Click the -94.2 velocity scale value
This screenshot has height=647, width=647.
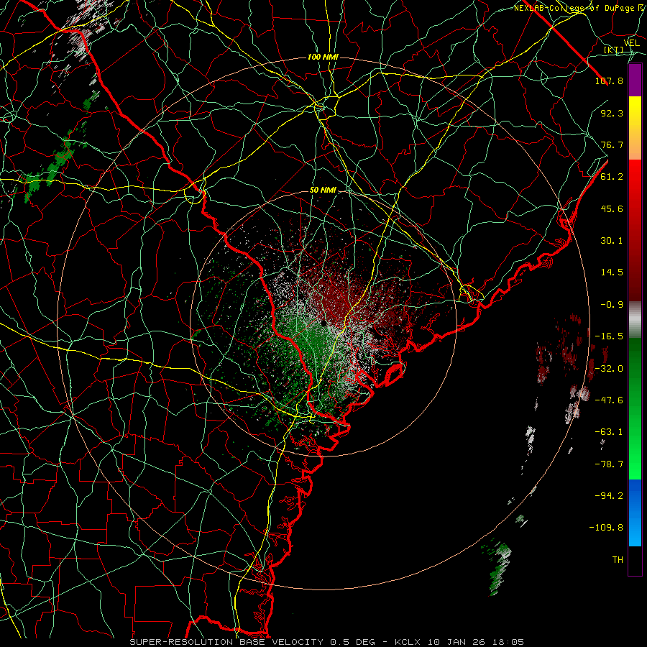point(609,496)
